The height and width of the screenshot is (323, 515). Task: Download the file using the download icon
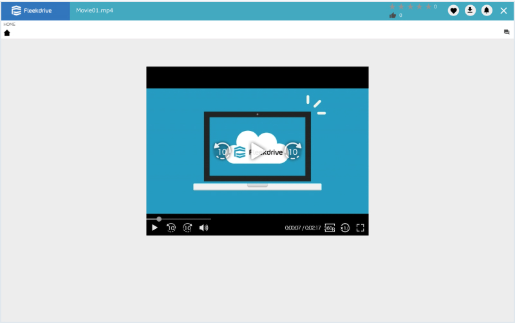point(470,10)
